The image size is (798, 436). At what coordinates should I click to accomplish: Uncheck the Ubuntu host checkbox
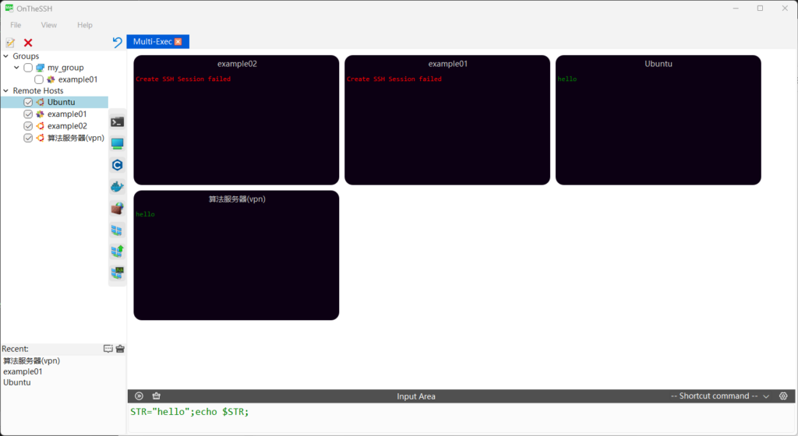[28, 103]
